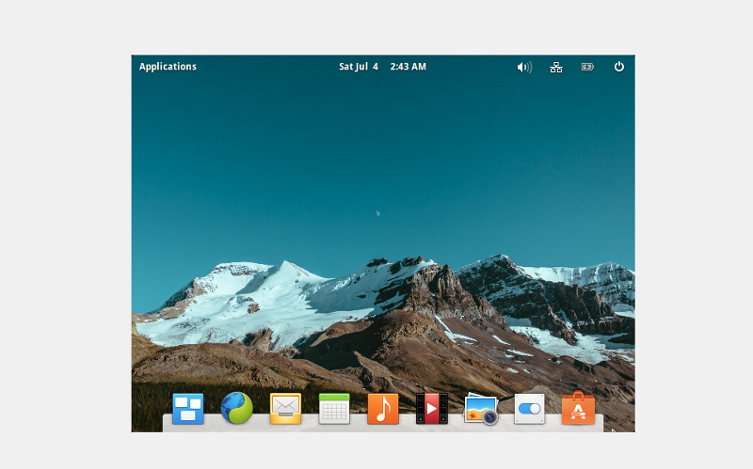
Task: Launch the Music app in dock
Action: click(x=383, y=409)
